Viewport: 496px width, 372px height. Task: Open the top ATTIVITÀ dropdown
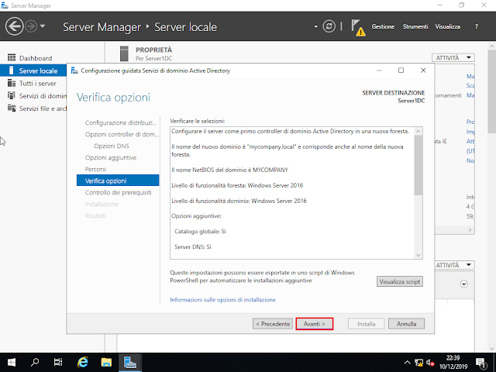[453, 58]
